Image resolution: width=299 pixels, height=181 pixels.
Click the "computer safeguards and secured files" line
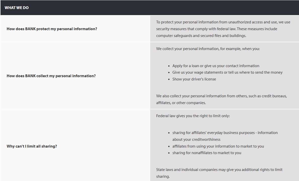tap(201, 36)
